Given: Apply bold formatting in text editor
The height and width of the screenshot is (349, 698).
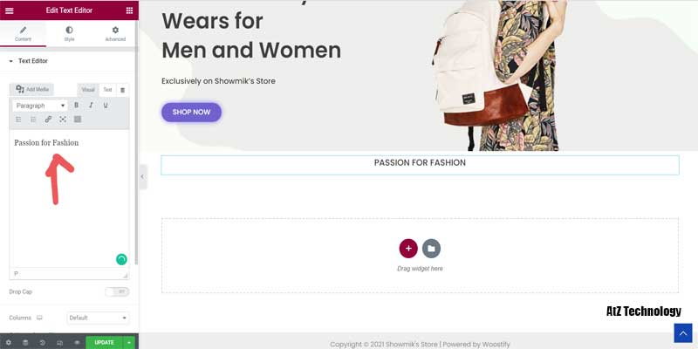Looking at the screenshot, I should 77,105.
